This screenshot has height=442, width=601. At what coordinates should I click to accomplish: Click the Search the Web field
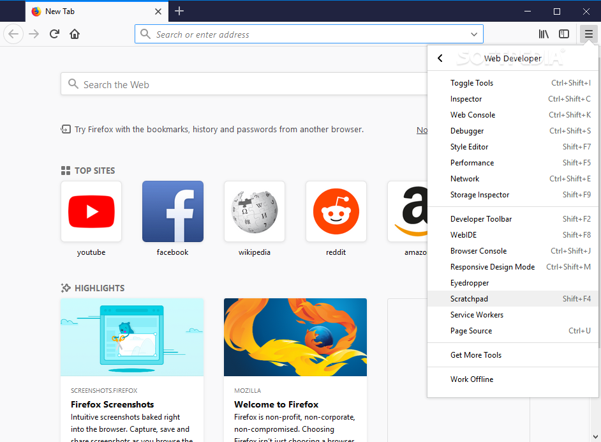pos(249,84)
